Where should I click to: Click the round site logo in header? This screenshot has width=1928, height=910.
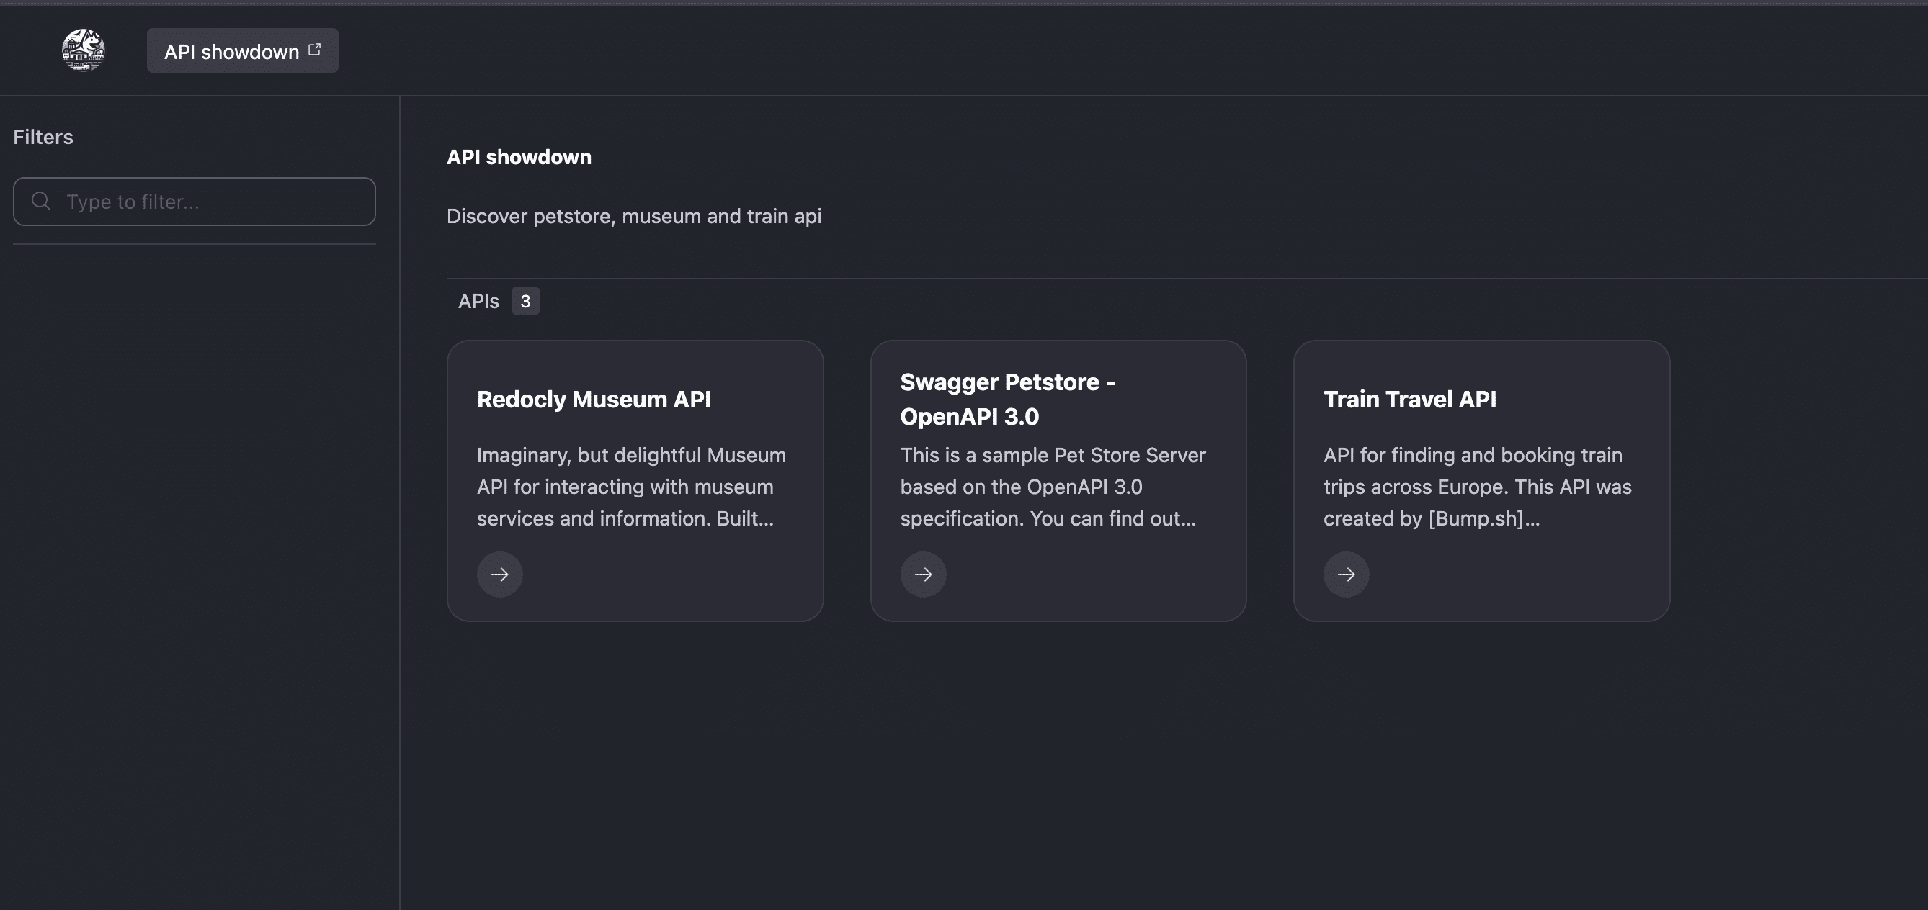click(x=83, y=50)
